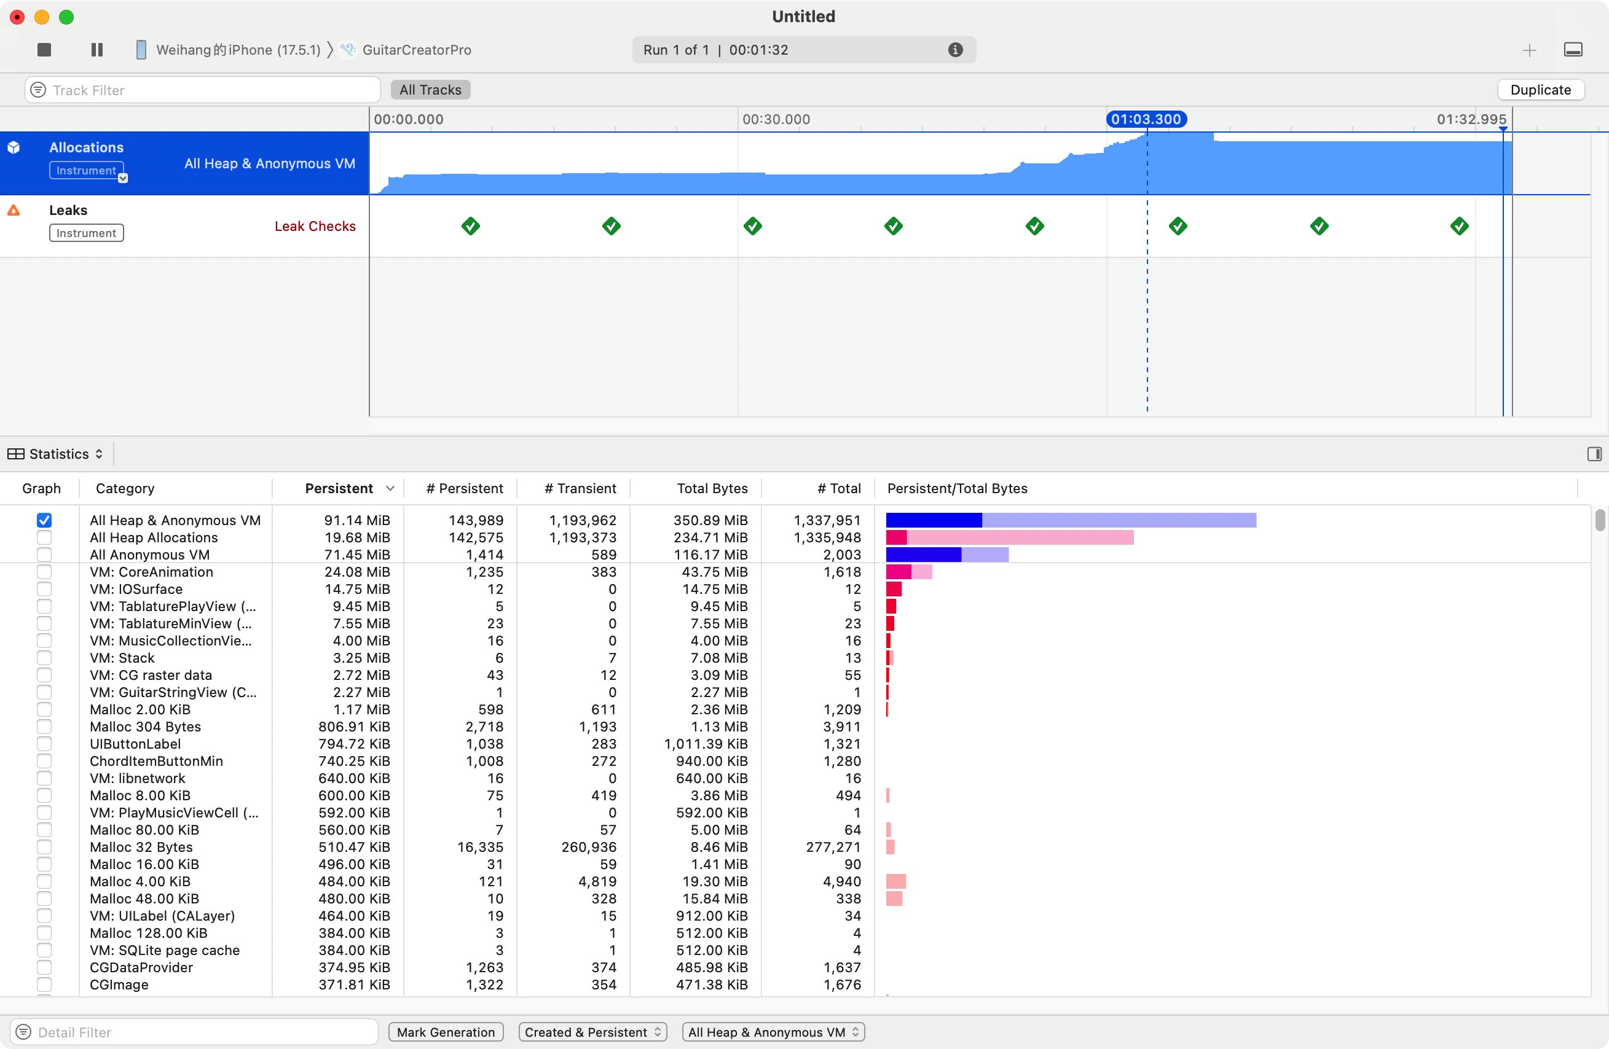The width and height of the screenshot is (1609, 1049).
Task: Sort by the # Persistent column header
Action: pyautogui.click(x=465, y=488)
